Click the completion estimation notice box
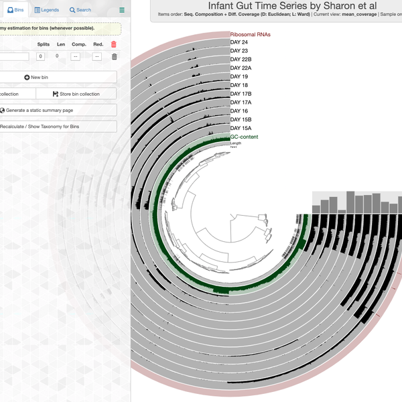This screenshot has height=402, width=402. tap(60, 28)
